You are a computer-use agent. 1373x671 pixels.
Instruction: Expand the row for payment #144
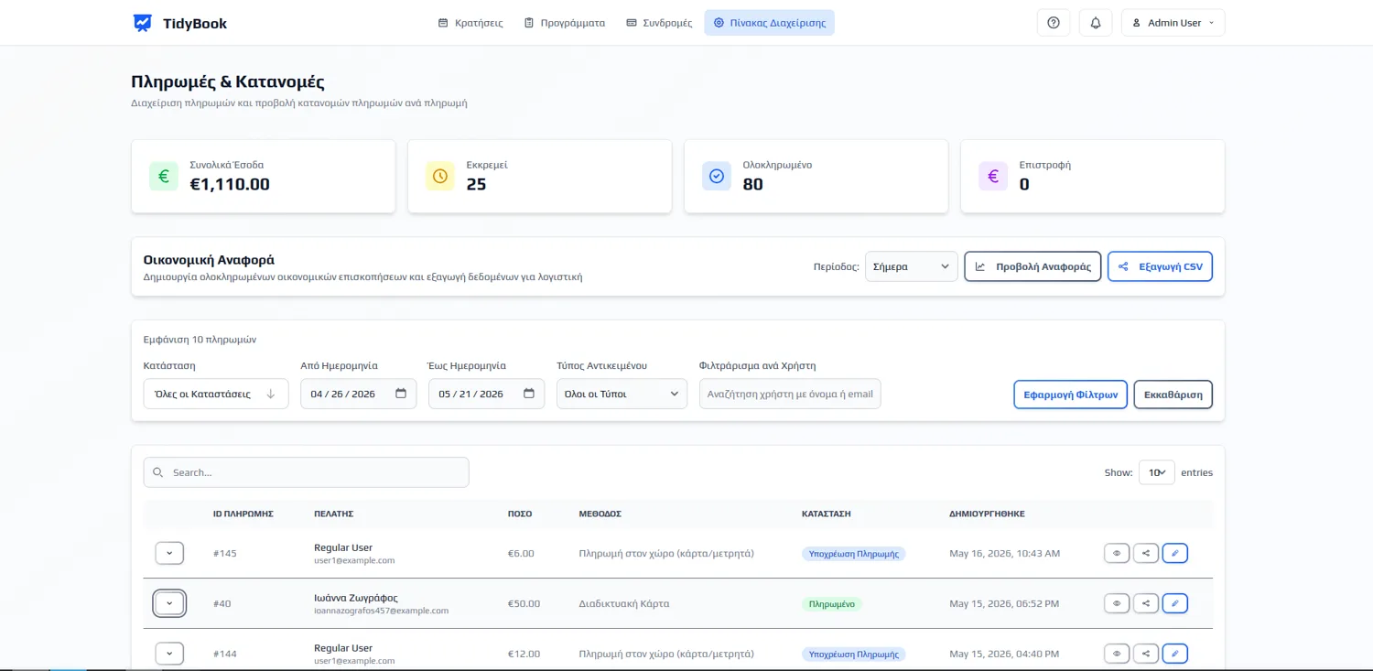tap(169, 654)
